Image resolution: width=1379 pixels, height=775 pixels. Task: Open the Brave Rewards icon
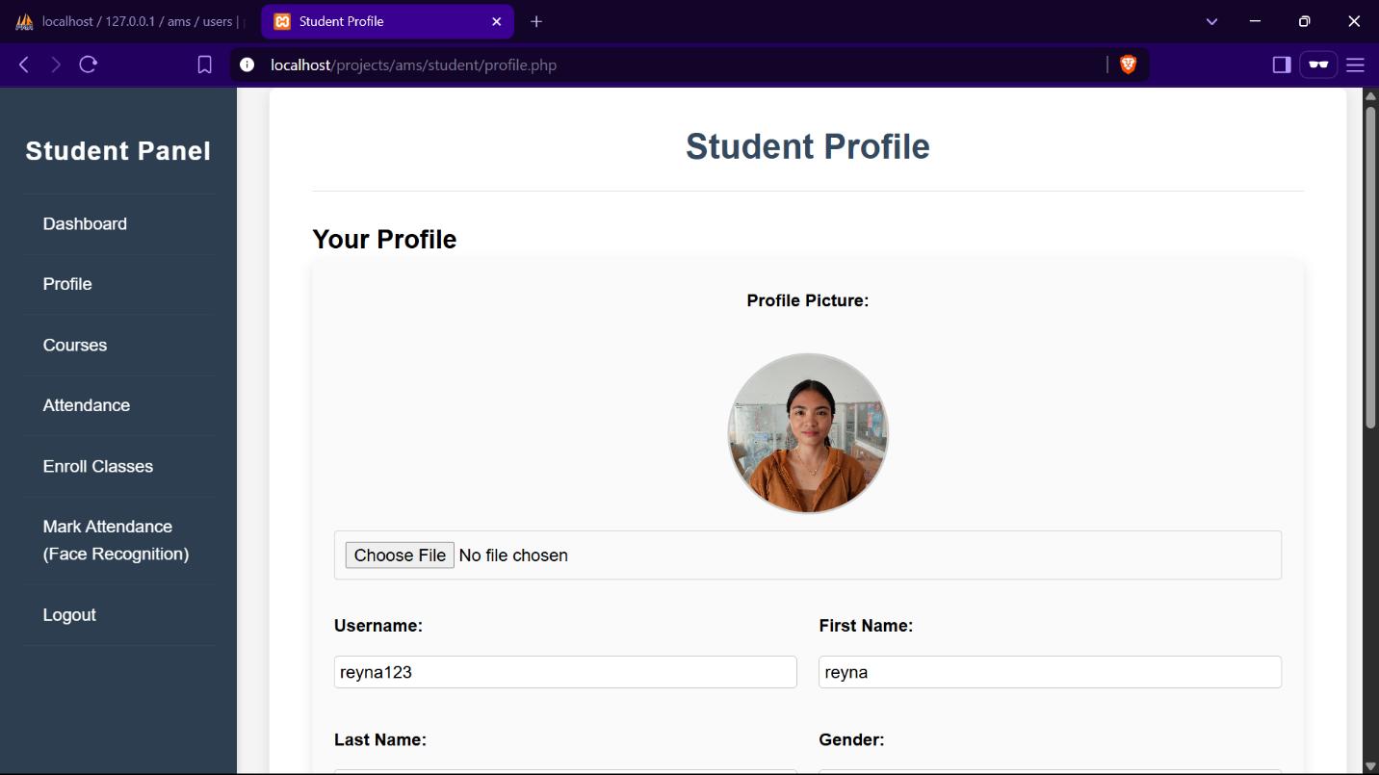point(1317,65)
